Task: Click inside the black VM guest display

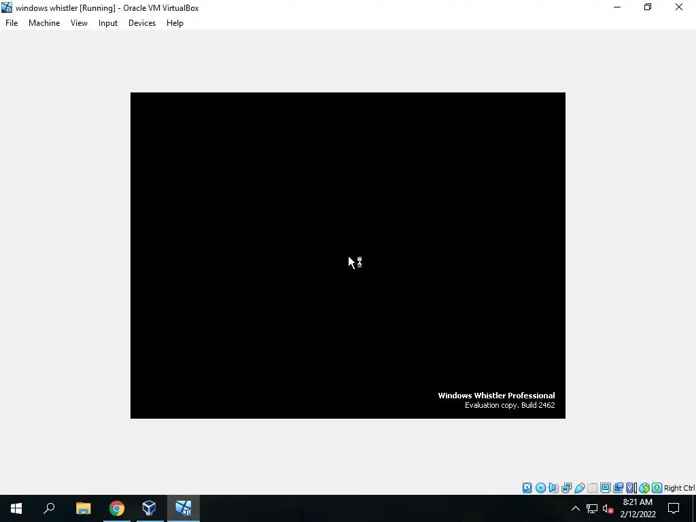Action: pos(347,256)
